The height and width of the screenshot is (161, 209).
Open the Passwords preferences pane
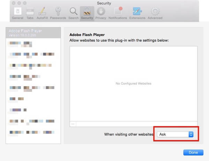(x=58, y=13)
